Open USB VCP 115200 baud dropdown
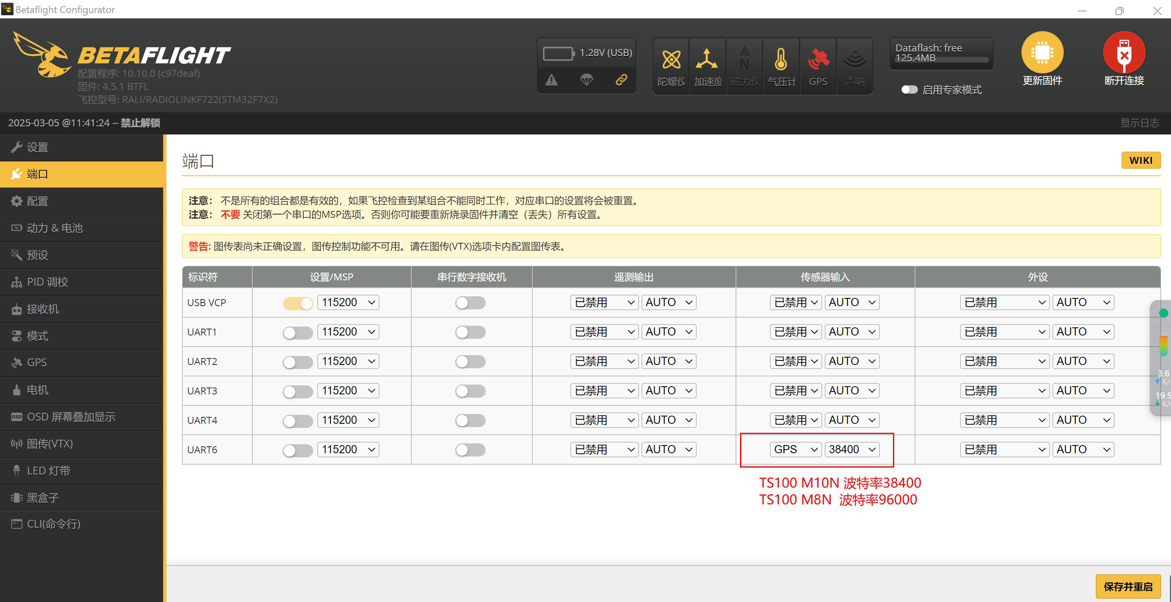The image size is (1171, 602). [348, 302]
